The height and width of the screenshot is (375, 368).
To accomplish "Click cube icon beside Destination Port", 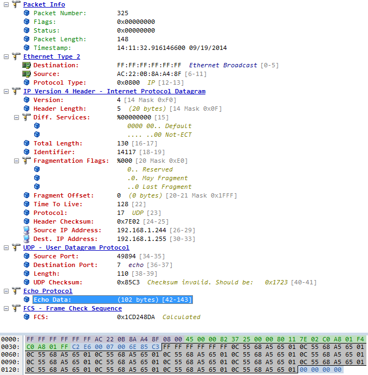I will pos(27,265).
